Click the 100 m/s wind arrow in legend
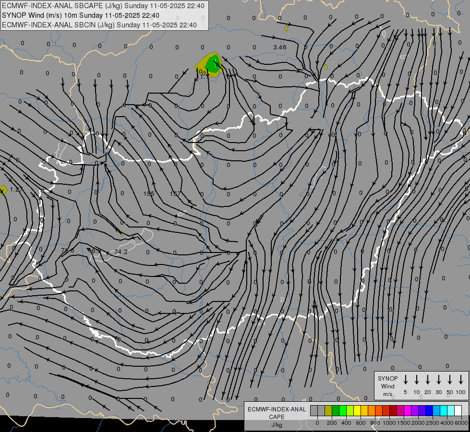The height and width of the screenshot is (432, 470). click(461, 380)
